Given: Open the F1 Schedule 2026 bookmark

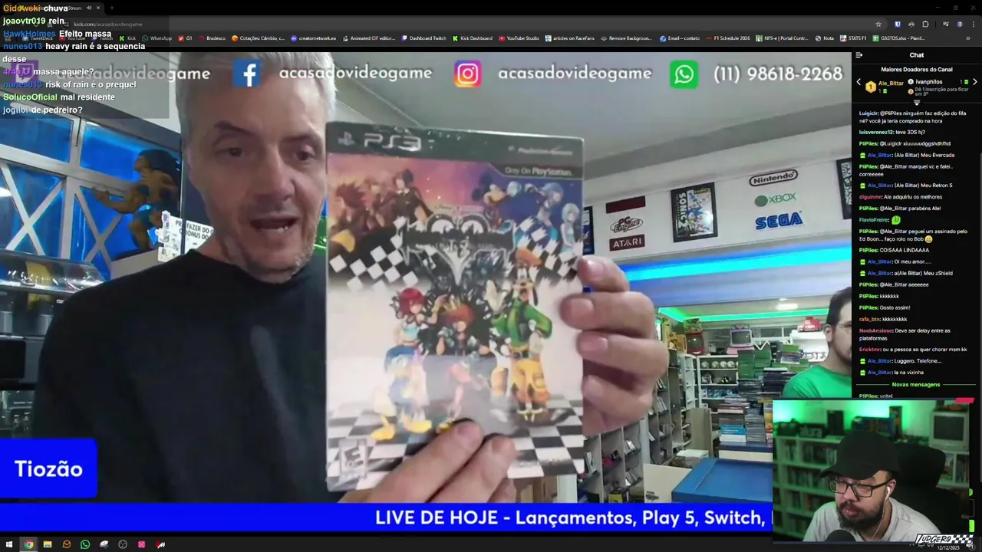Looking at the screenshot, I should [x=727, y=38].
